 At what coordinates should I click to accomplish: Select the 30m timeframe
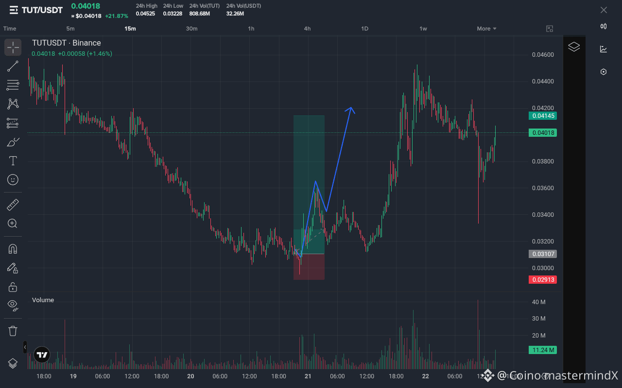(x=192, y=29)
